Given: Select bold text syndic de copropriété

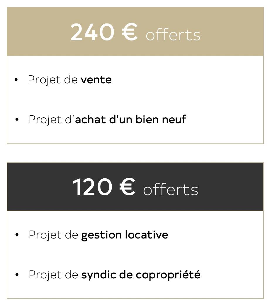Looking at the screenshot, I should tap(141, 275).
